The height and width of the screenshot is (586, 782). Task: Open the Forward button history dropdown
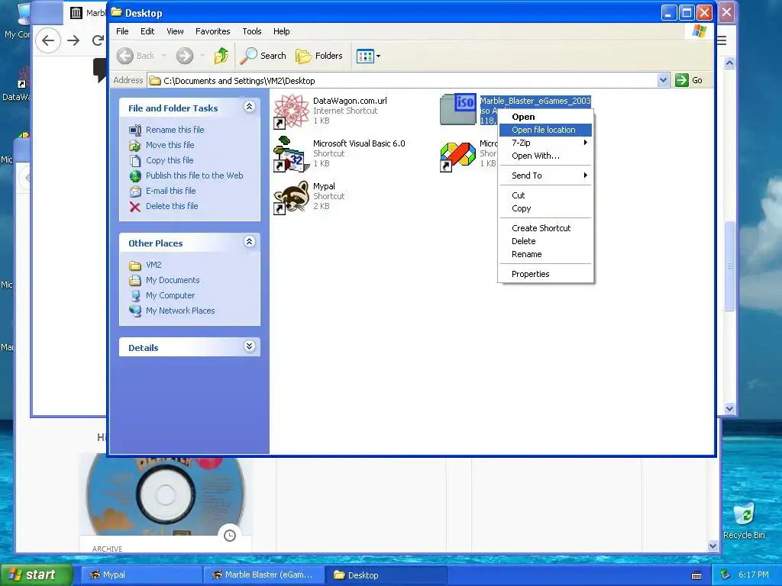pyautogui.click(x=202, y=56)
